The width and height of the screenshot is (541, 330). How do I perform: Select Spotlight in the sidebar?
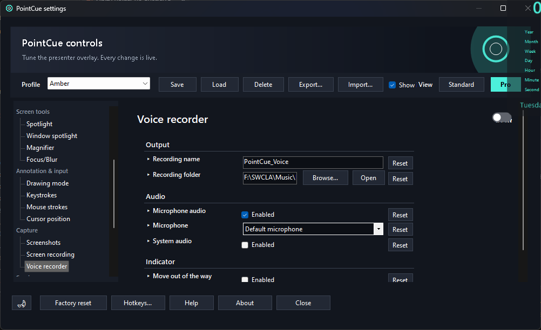coord(39,124)
